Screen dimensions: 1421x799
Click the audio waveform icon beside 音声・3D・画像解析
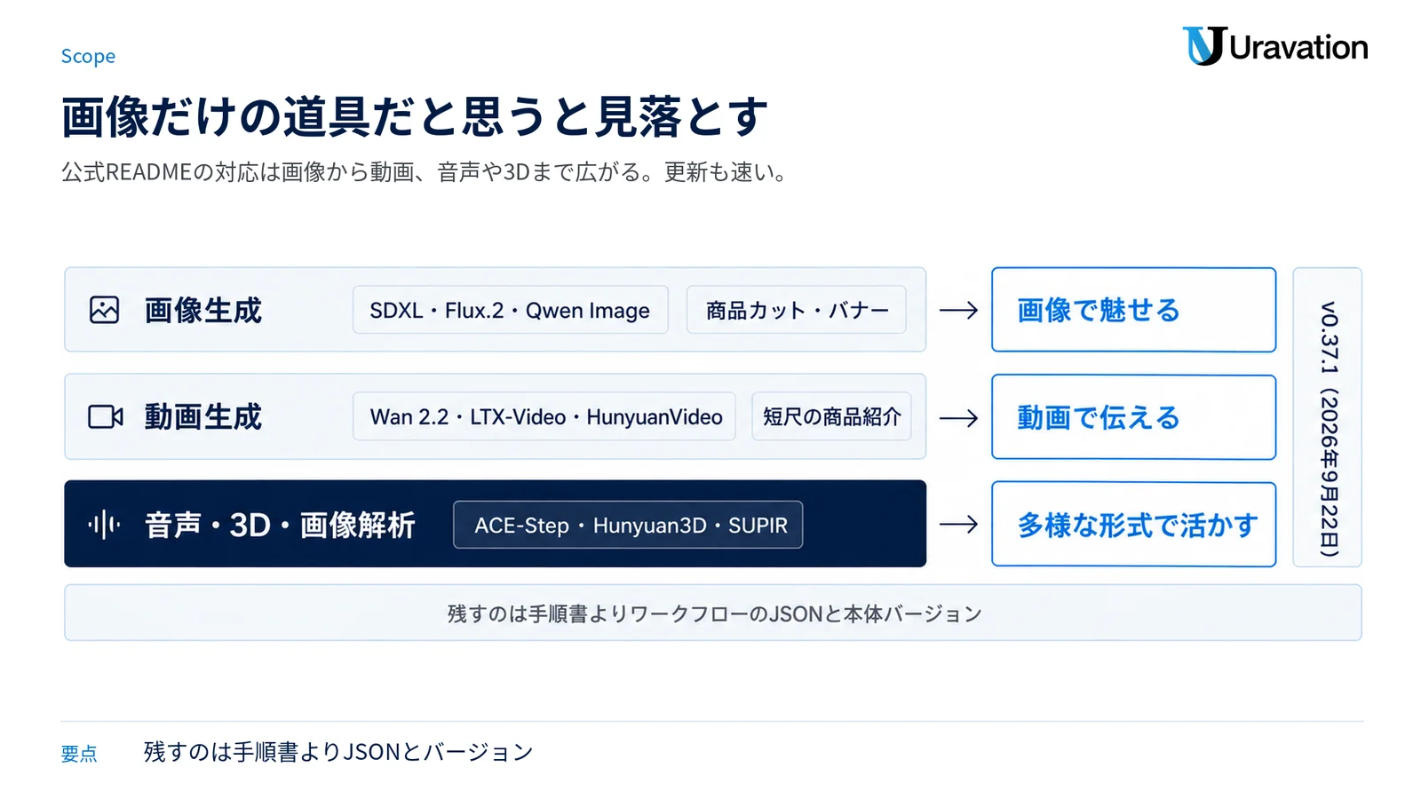tap(104, 524)
